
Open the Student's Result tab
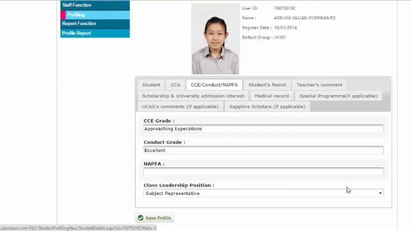[x=267, y=85]
